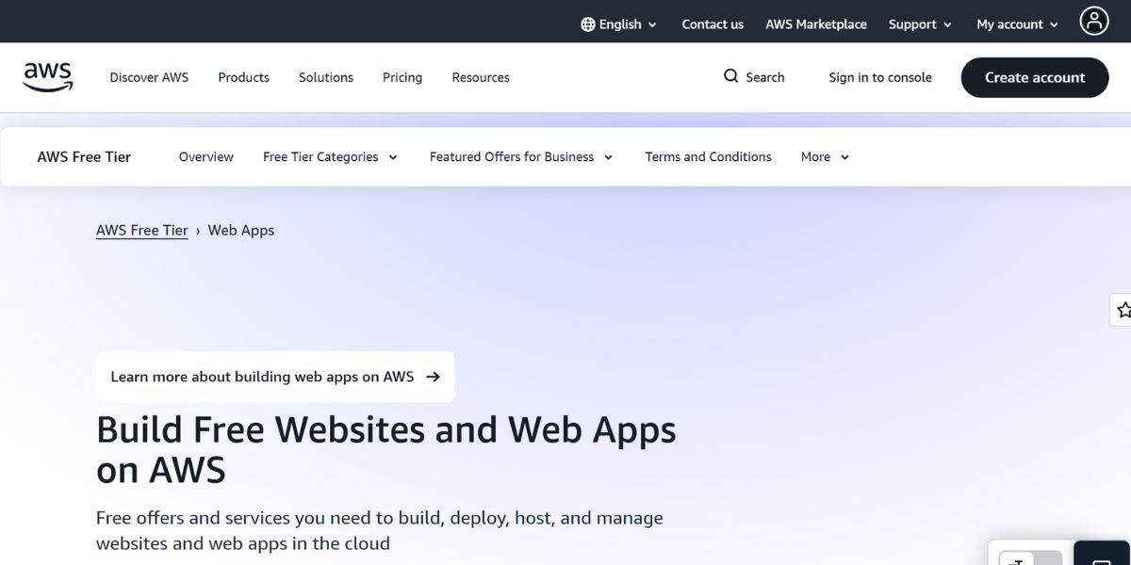Image resolution: width=1131 pixels, height=565 pixels.
Task: Open Terms and Conditions
Action: (x=708, y=156)
